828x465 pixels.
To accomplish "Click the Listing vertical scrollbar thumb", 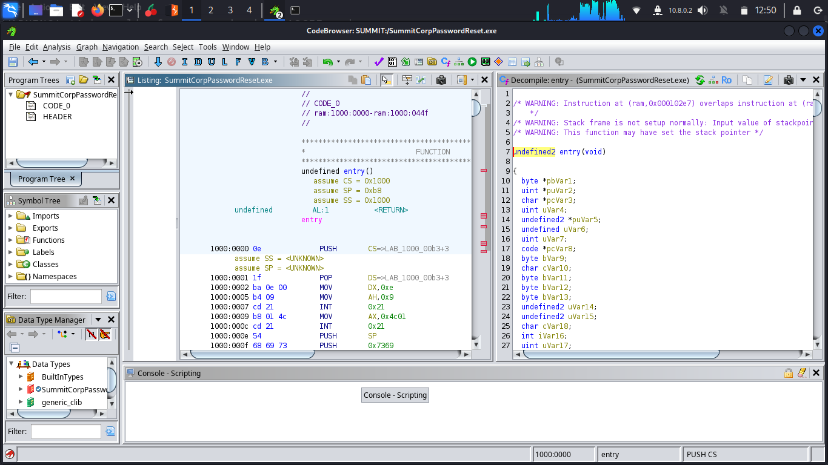I will pos(476,108).
